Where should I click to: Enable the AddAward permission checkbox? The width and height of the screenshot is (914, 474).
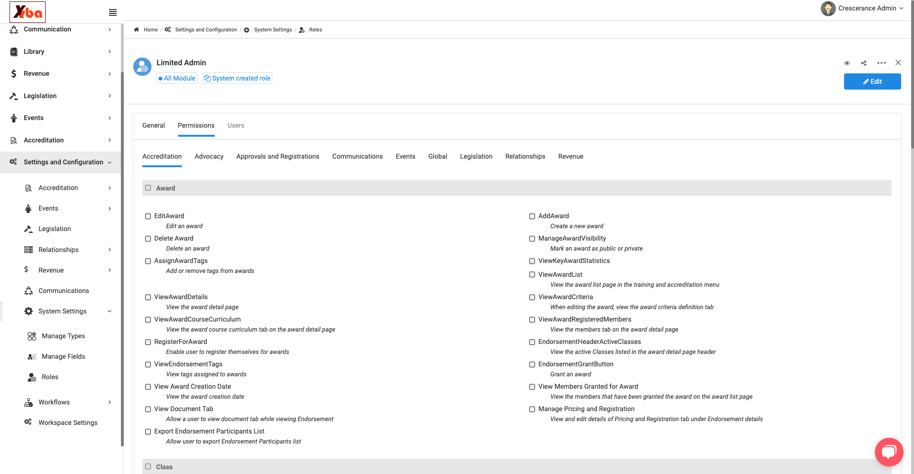pos(532,216)
